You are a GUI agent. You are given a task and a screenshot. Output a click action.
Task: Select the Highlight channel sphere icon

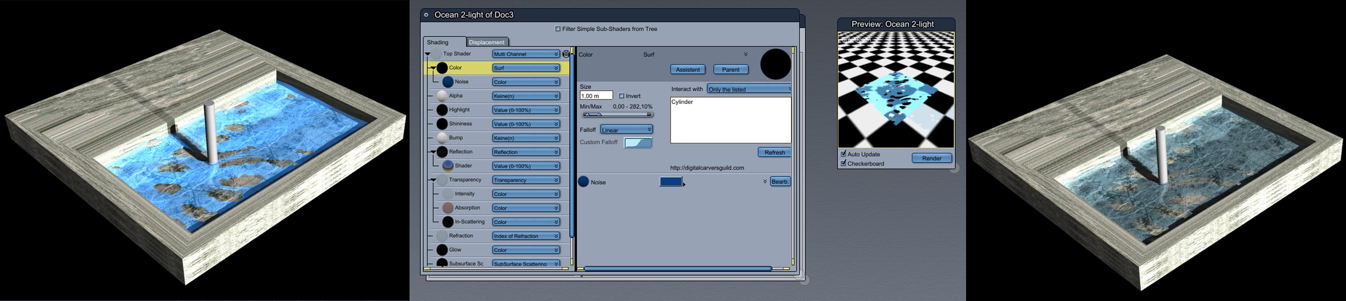(442, 110)
